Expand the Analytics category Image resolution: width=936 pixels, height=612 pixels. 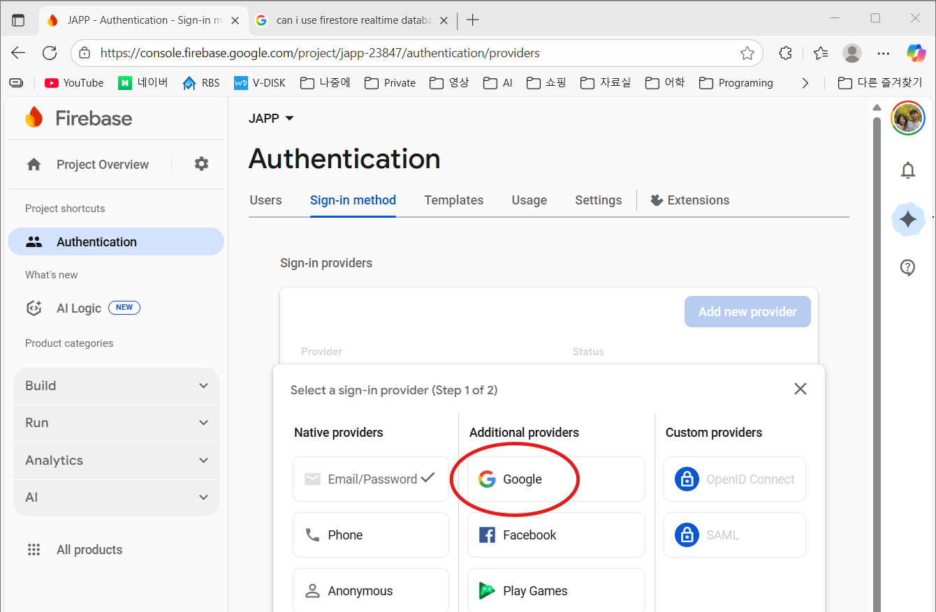[116, 461]
